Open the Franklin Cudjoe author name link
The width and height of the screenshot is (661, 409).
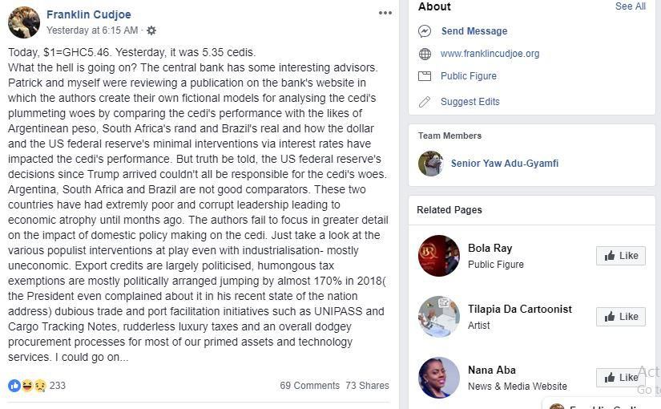[88, 14]
